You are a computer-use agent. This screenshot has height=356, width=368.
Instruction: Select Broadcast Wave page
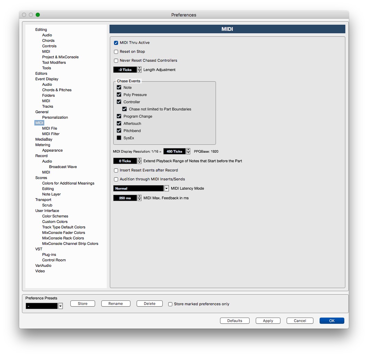63,167
